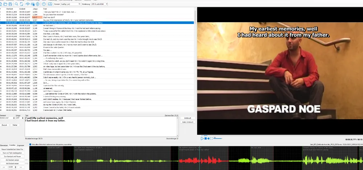
Task: Select row 'Shall we start?'
Action: pyautogui.click(x=97, y=17)
